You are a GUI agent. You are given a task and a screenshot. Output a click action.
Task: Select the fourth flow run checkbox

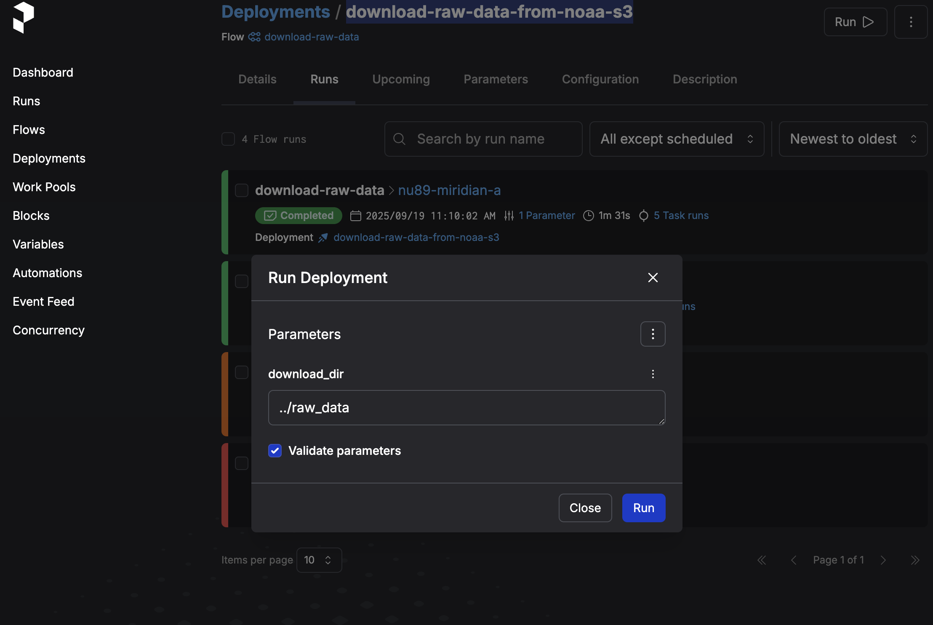point(242,463)
